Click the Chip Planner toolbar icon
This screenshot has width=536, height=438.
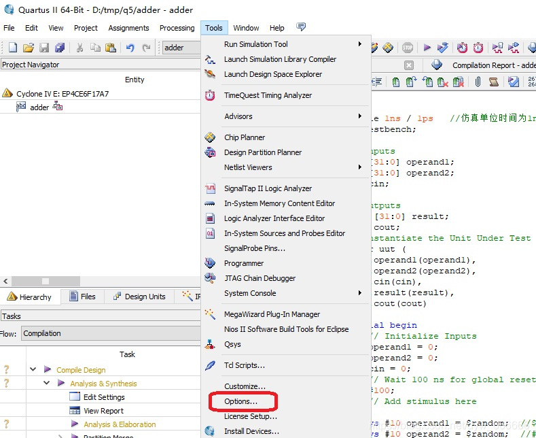(x=388, y=47)
